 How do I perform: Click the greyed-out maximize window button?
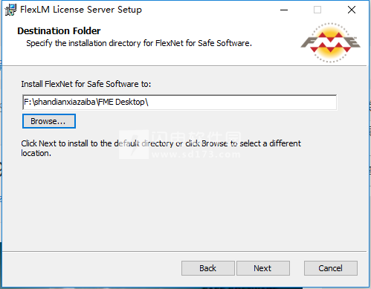(x=317, y=10)
